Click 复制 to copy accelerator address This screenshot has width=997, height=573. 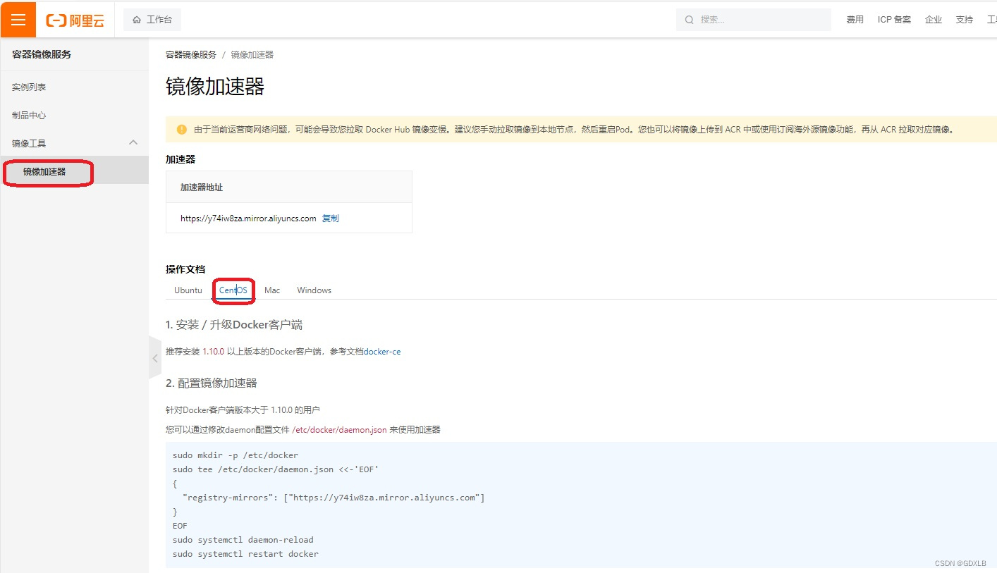330,218
